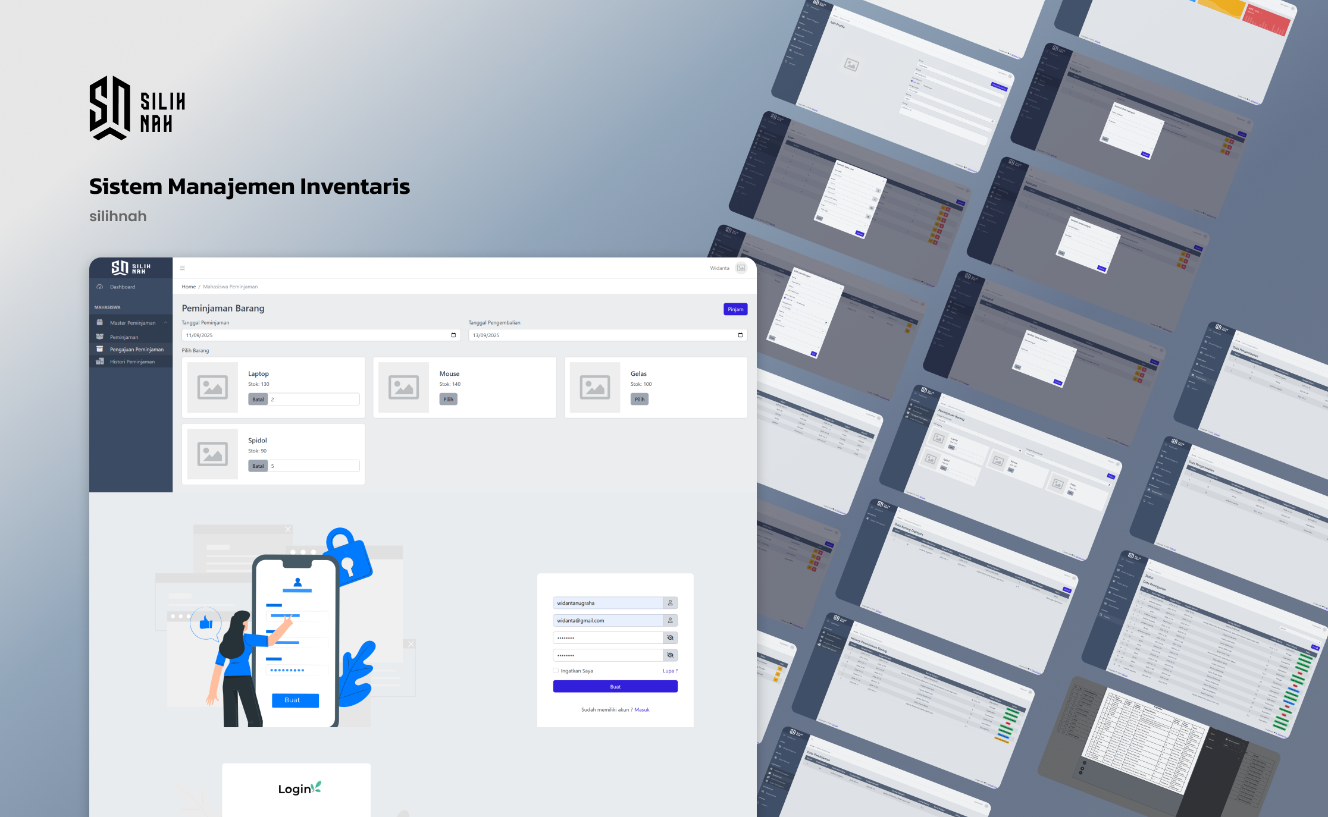Show password in confirm password field
The height and width of the screenshot is (817, 1328).
670,655
